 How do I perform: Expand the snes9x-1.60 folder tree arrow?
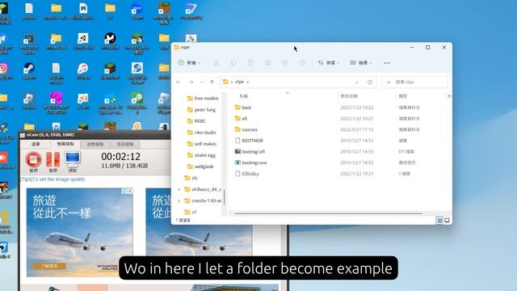pyautogui.click(x=179, y=200)
